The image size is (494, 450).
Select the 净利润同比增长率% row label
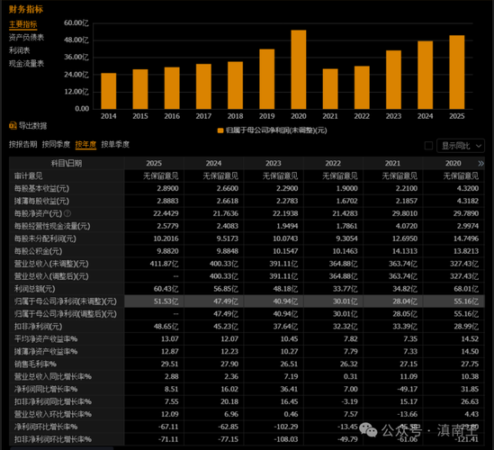(46, 389)
